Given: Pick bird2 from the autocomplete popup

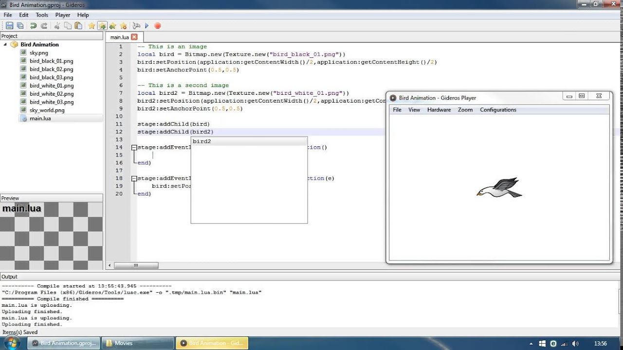Looking at the screenshot, I should (249, 141).
